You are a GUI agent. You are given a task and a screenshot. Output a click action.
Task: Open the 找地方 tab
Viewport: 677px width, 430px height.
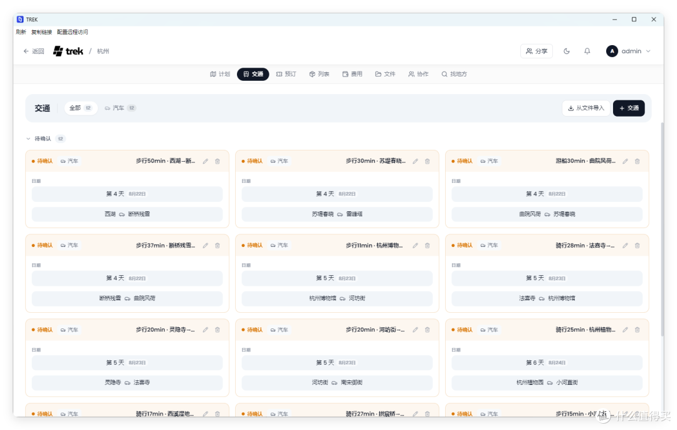pyautogui.click(x=454, y=74)
